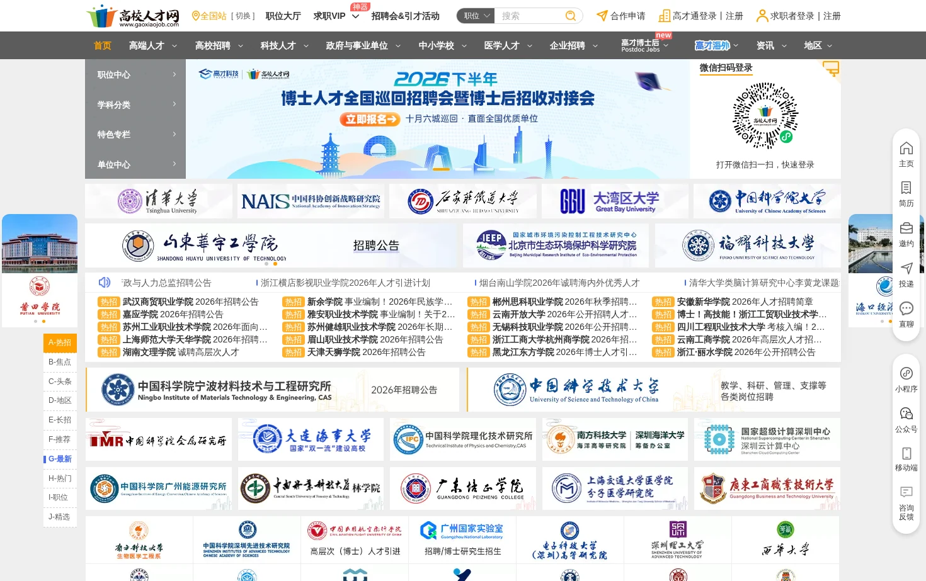Viewport: 926px width, 581px height.
Task: Open 浙江·丽水学院 2026年公开招聘公告
Action: [x=746, y=352]
